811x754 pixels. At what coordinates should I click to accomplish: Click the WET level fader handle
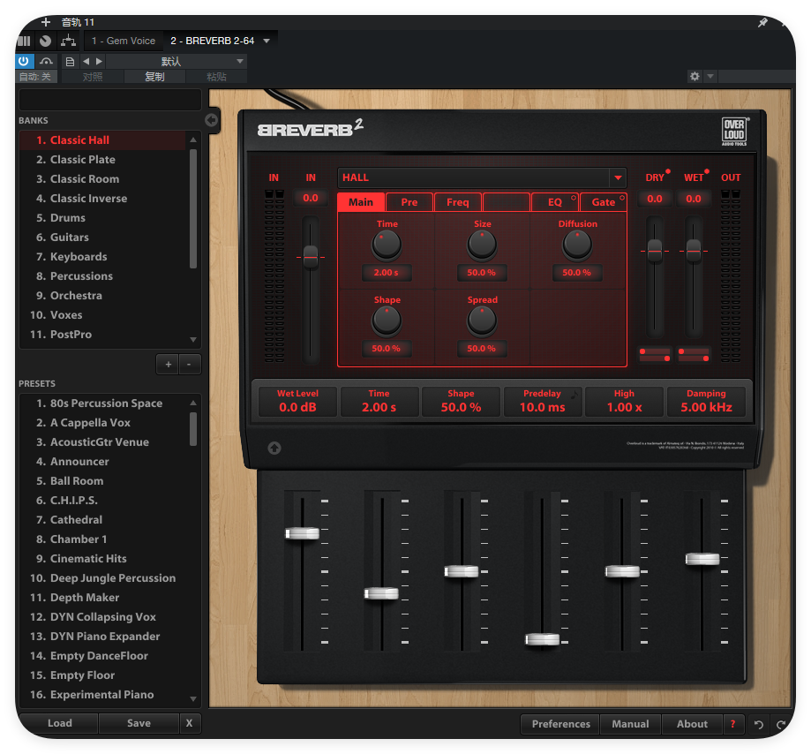pyautogui.click(x=694, y=251)
